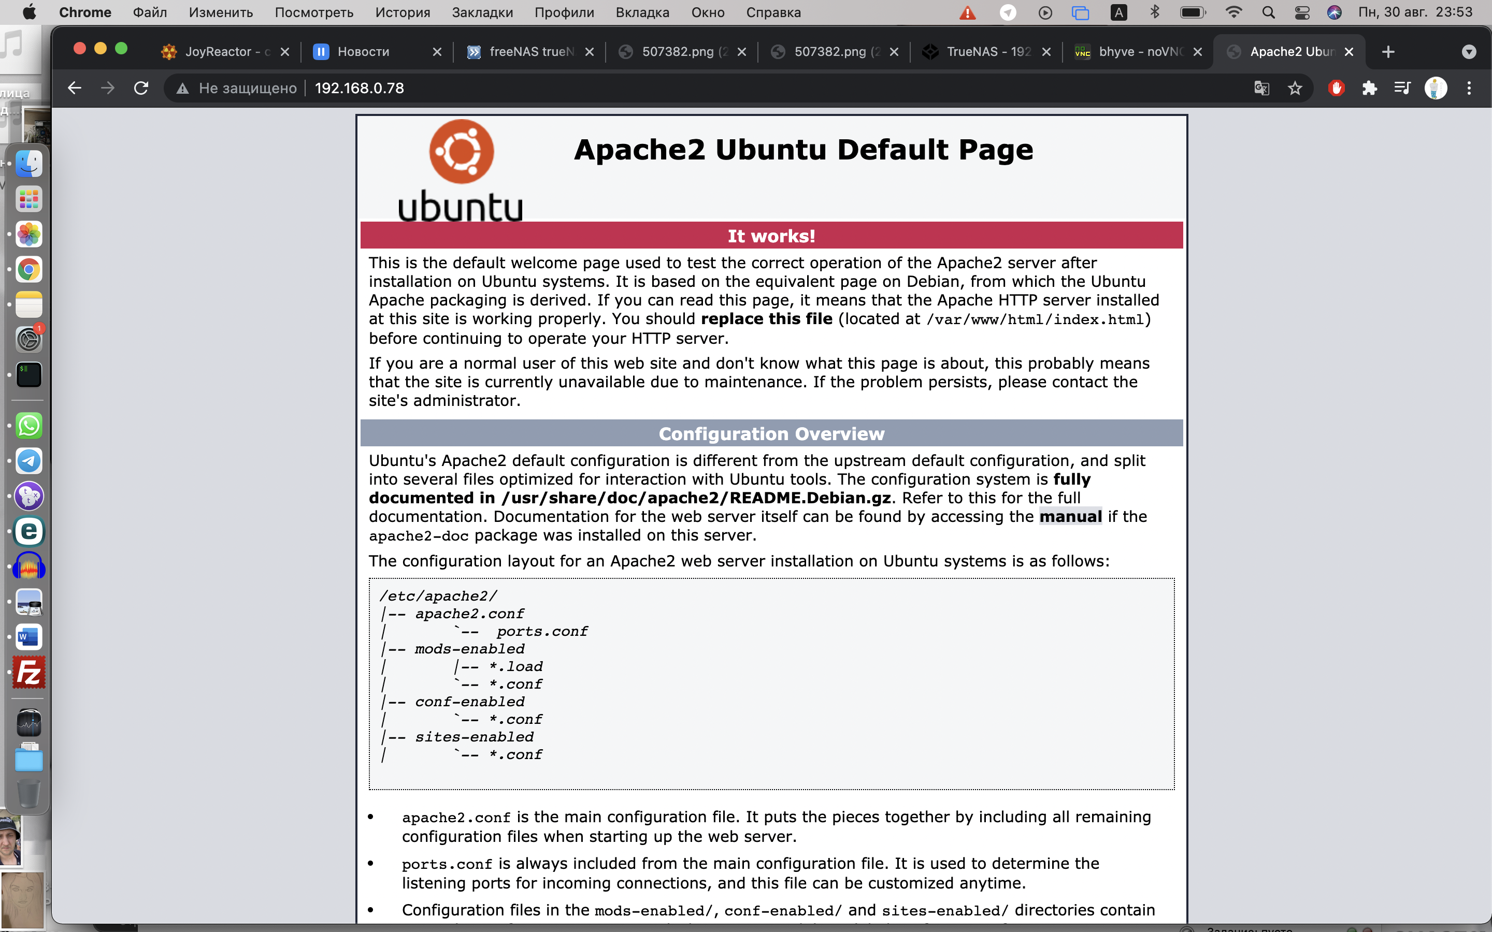Click the battery status icon

pyautogui.click(x=1193, y=12)
